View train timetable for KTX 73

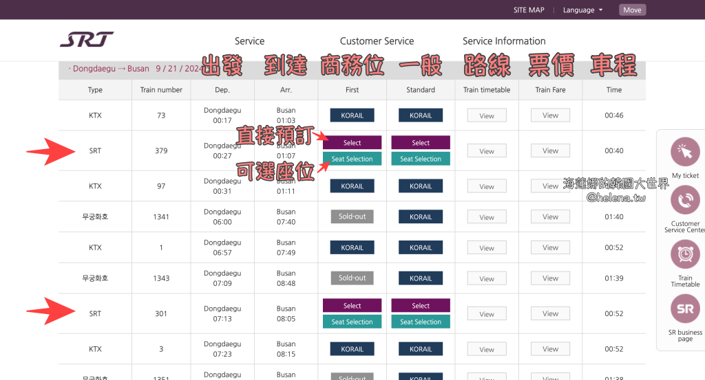[487, 115]
